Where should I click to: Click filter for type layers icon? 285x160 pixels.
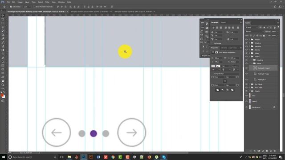[268, 28]
